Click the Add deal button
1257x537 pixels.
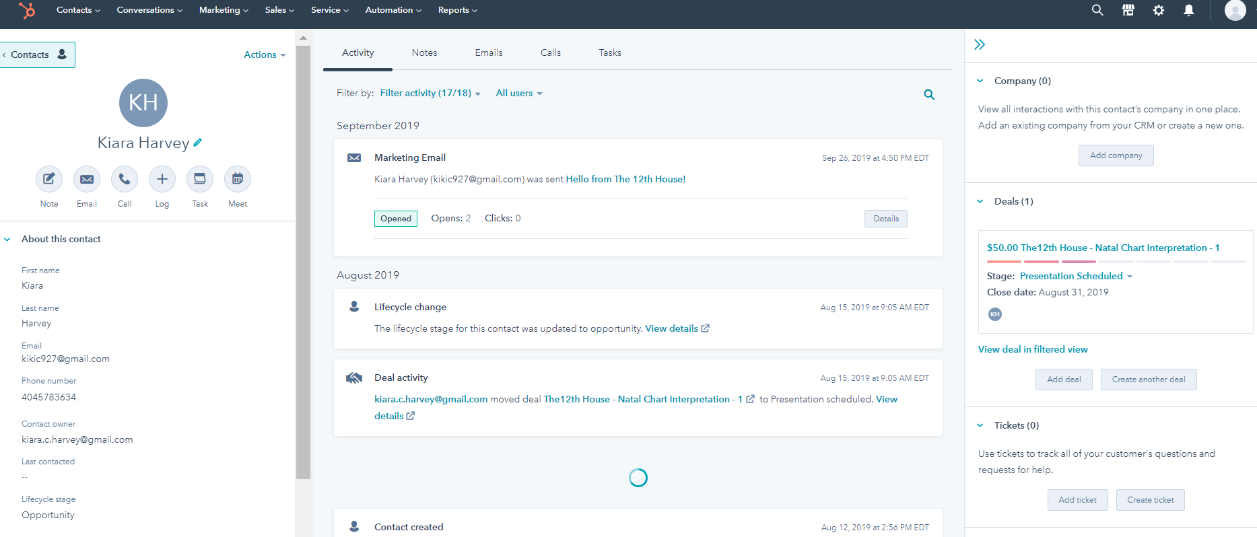pyautogui.click(x=1064, y=380)
